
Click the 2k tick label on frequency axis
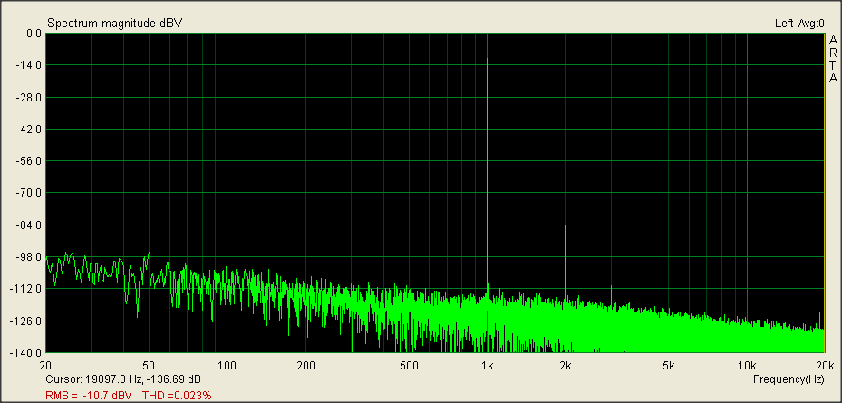tap(566, 366)
